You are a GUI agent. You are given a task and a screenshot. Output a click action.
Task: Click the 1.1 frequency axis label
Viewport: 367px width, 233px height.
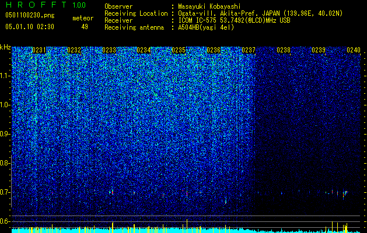tap(5, 76)
